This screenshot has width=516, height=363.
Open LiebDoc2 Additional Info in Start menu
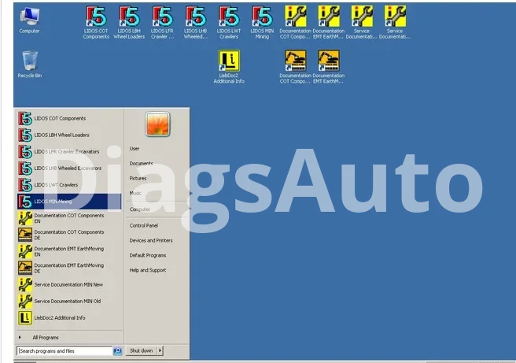coord(69,318)
